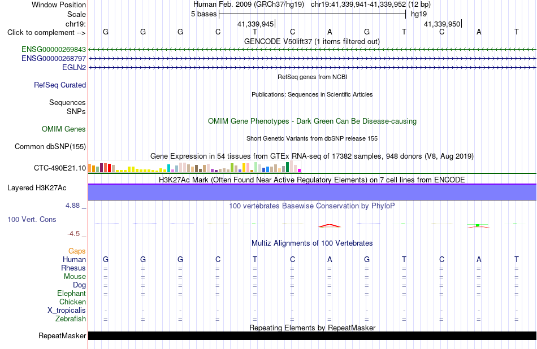Click the Rhesus alignment row label
Screen dimensions: 537x349
(x=73, y=268)
